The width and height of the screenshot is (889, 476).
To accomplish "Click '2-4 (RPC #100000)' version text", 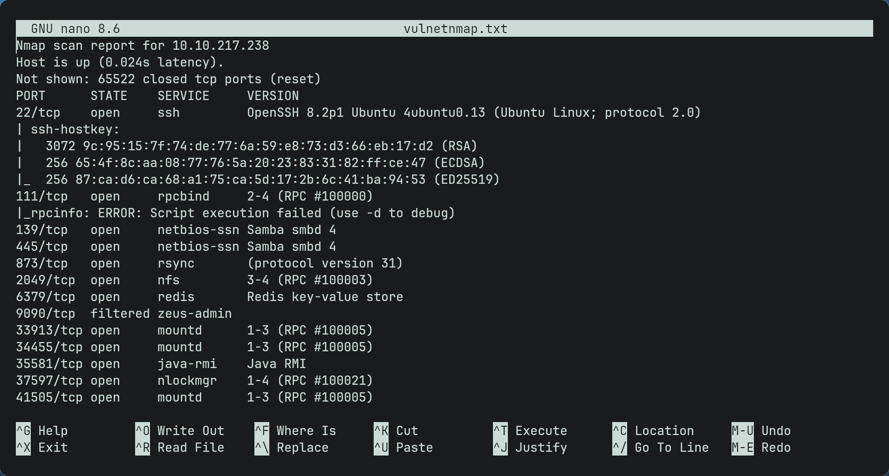I will point(310,196).
